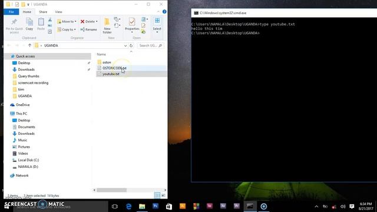Click the Paste shortcut icon
This screenshot has width=377, height=212.
(x=49, y=31)
